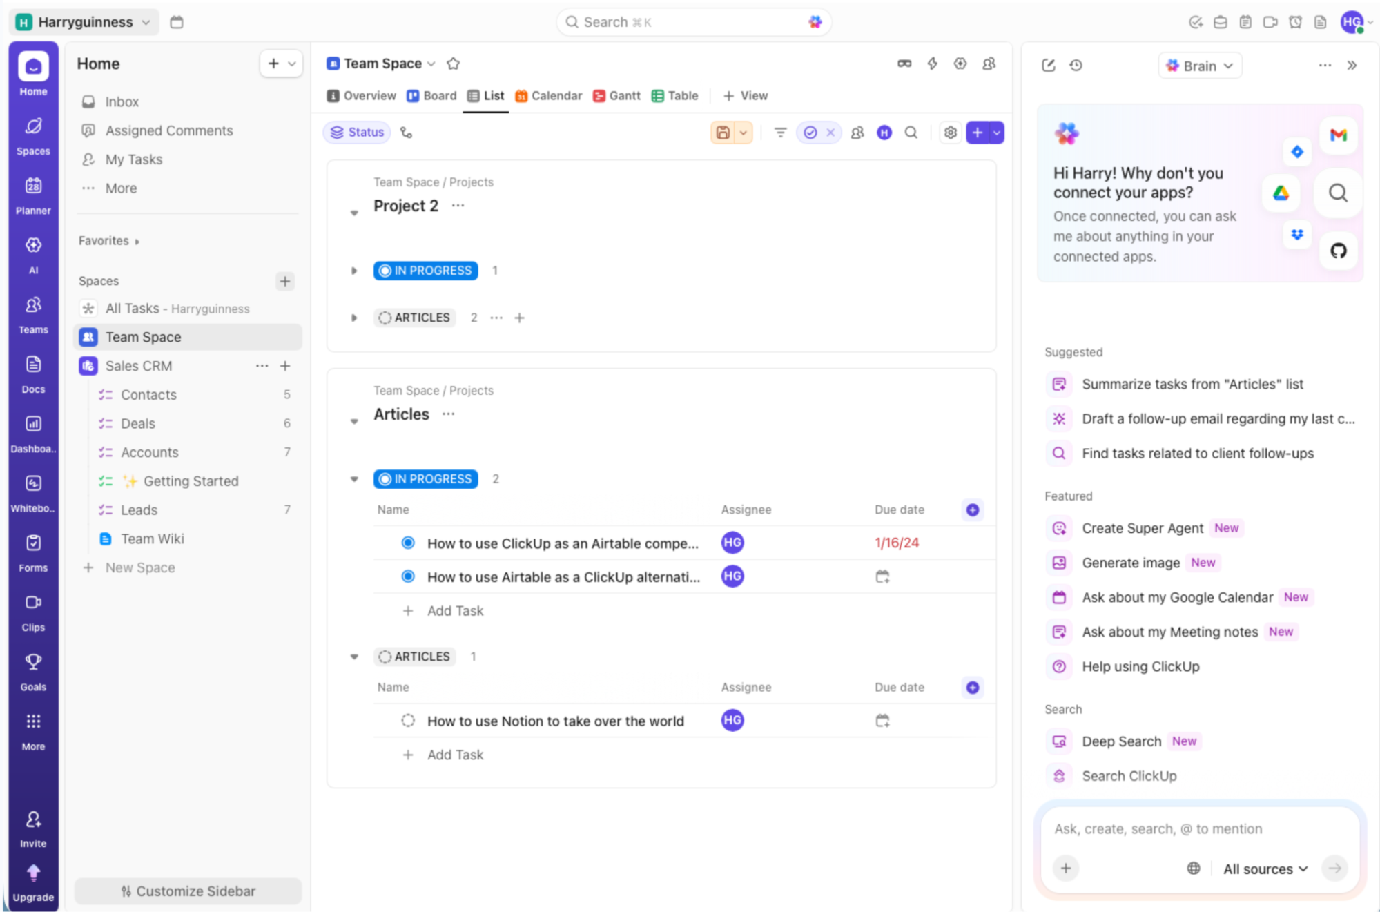This screenshot has width=1380, height=912.
Task: Open filter options above the task list
Action: 779,132
